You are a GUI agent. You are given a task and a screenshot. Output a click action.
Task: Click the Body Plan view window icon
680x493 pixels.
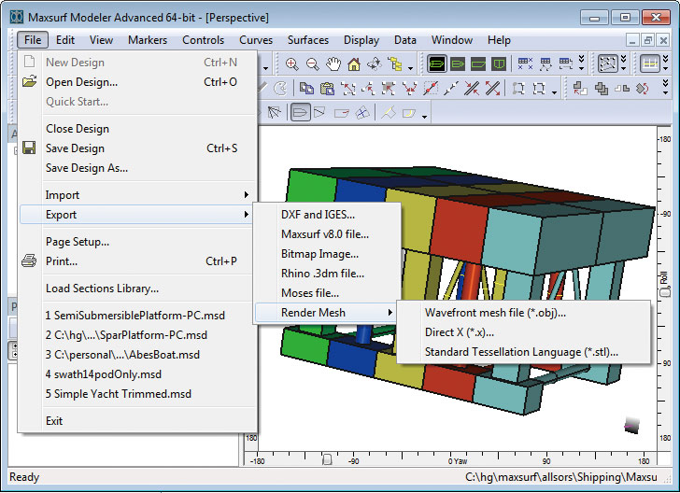(x=499, y=64)
